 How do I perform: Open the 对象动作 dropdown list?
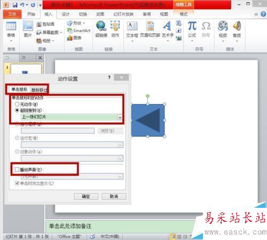coord(120,158)
